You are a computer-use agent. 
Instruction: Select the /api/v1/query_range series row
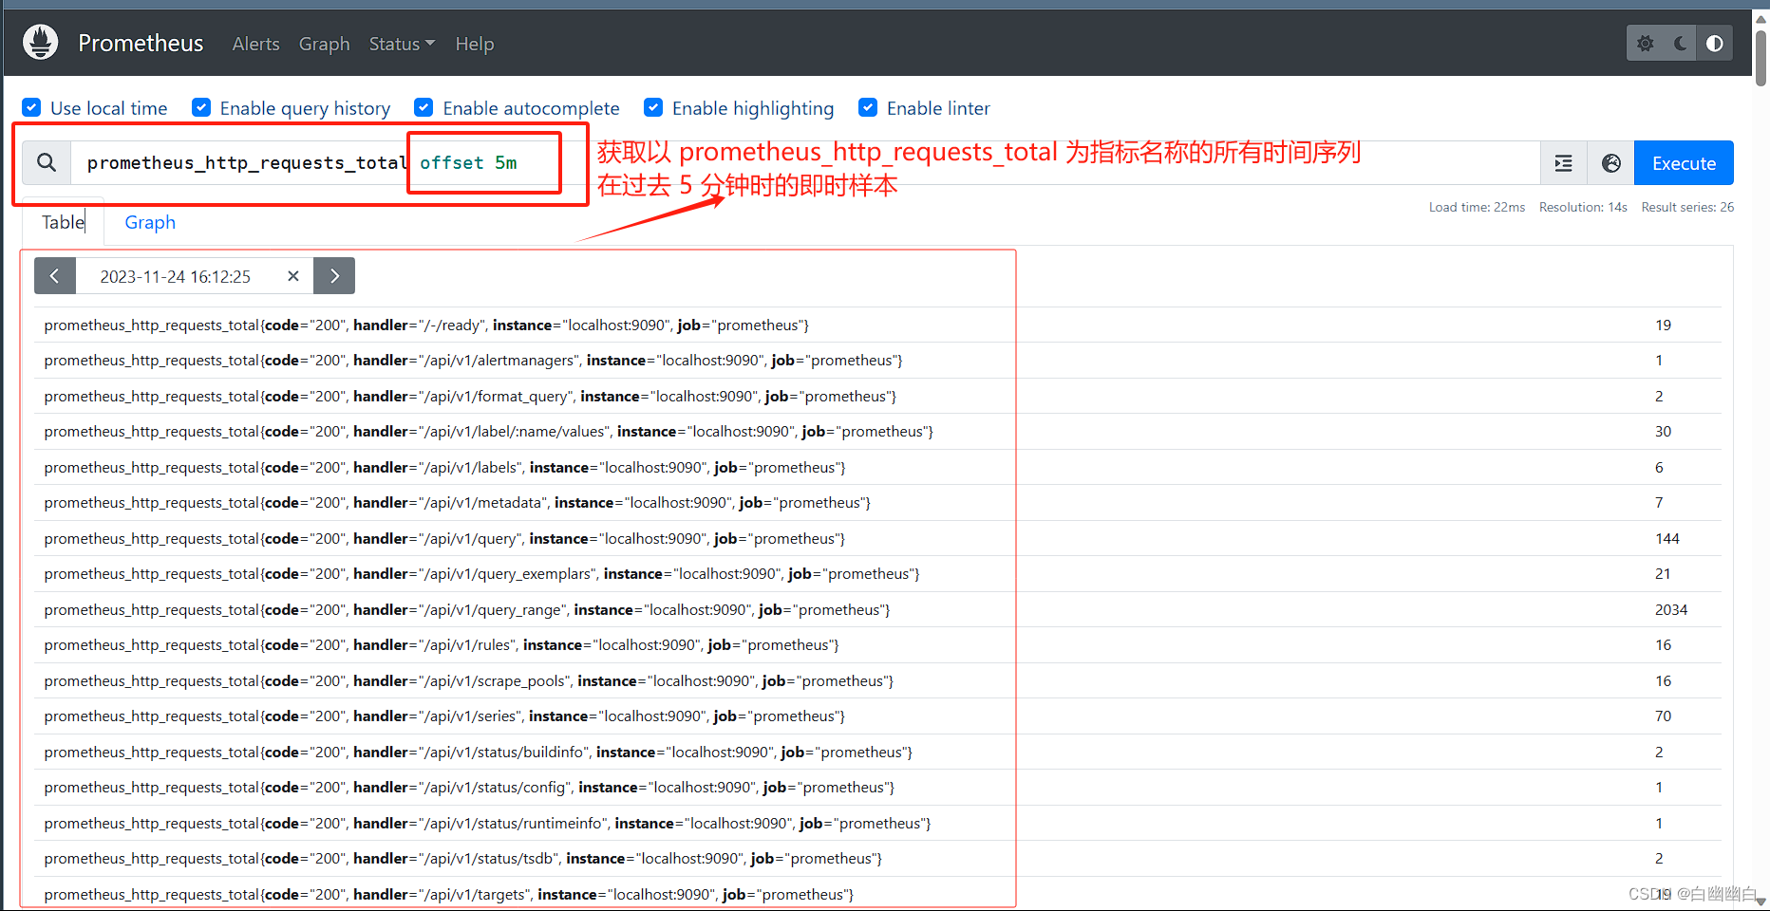click(877, 609)
